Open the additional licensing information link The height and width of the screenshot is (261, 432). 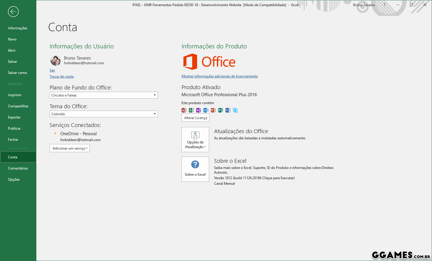[219, 76]
